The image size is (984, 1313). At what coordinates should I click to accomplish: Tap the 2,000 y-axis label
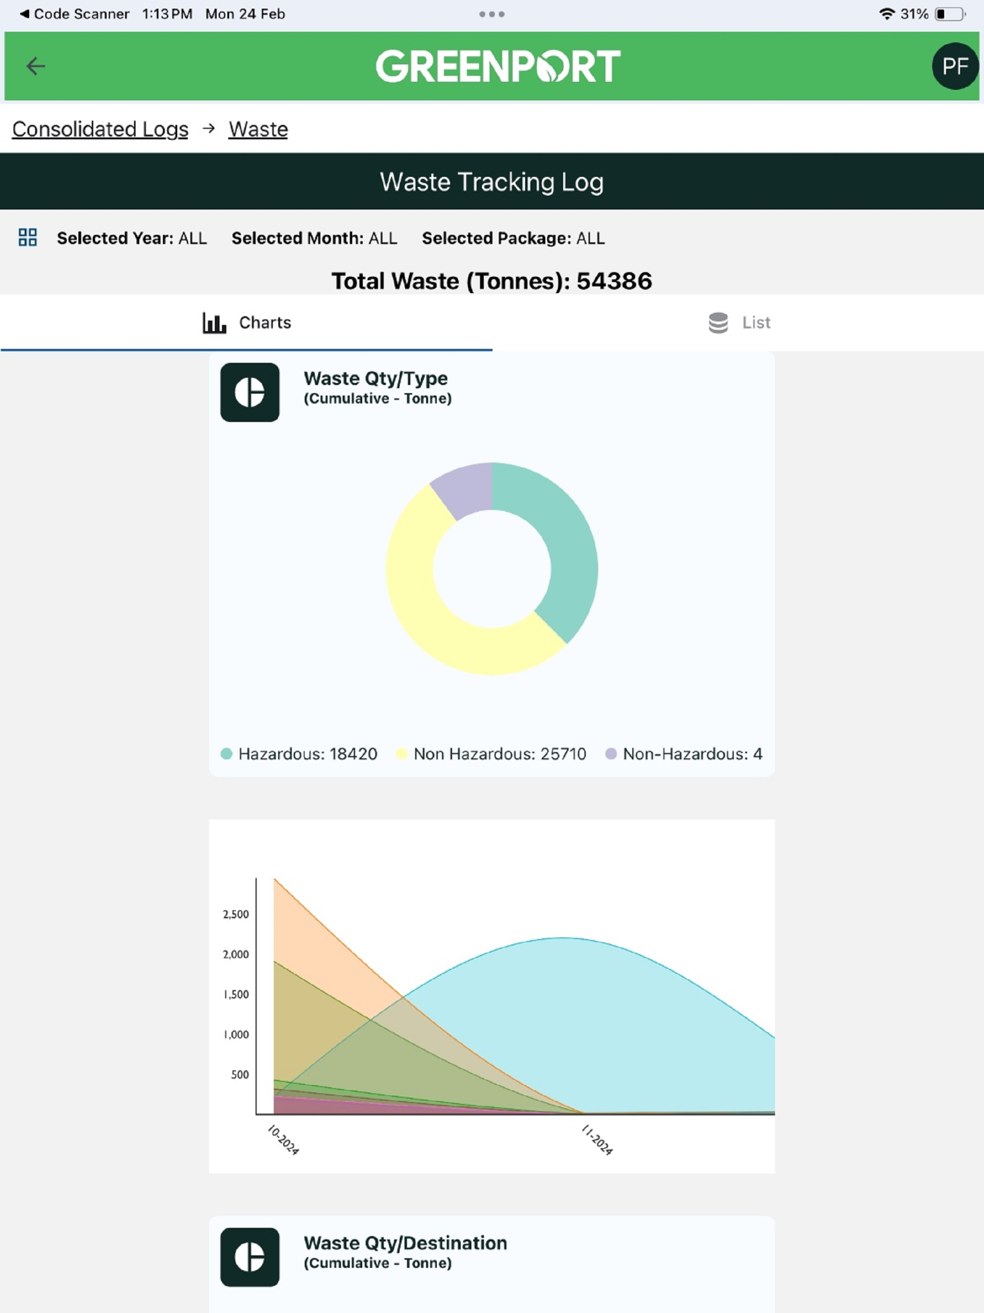235,954
